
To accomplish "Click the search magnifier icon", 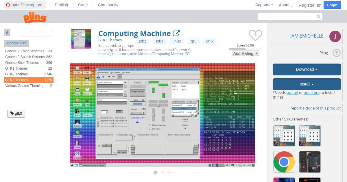I will (319, 17).
